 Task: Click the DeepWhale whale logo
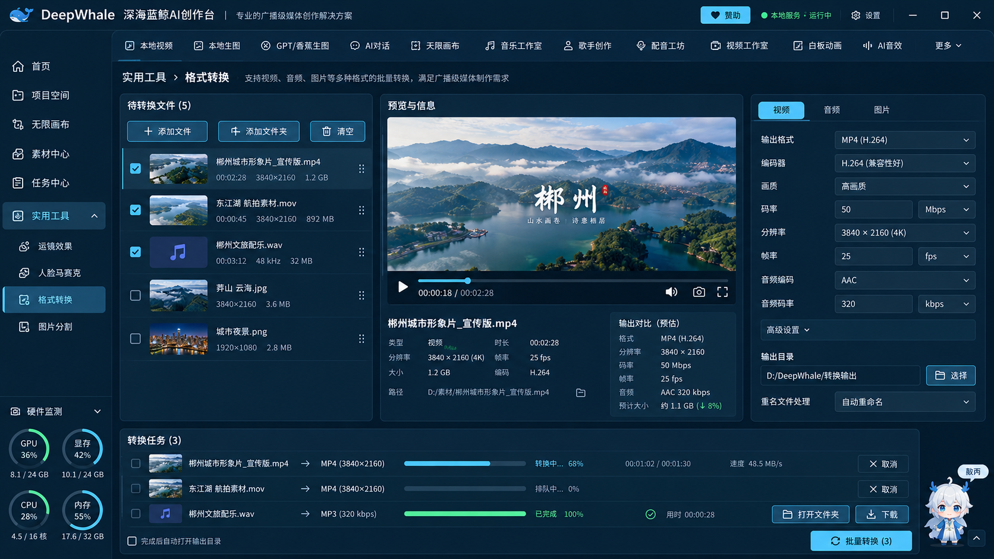pyautogui.click(x=21, y=15)
